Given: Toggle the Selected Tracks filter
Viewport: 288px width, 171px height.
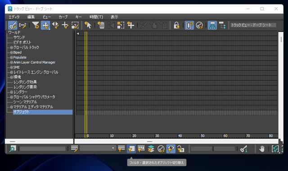Looking at the screenshot, I should pos(121,149).
